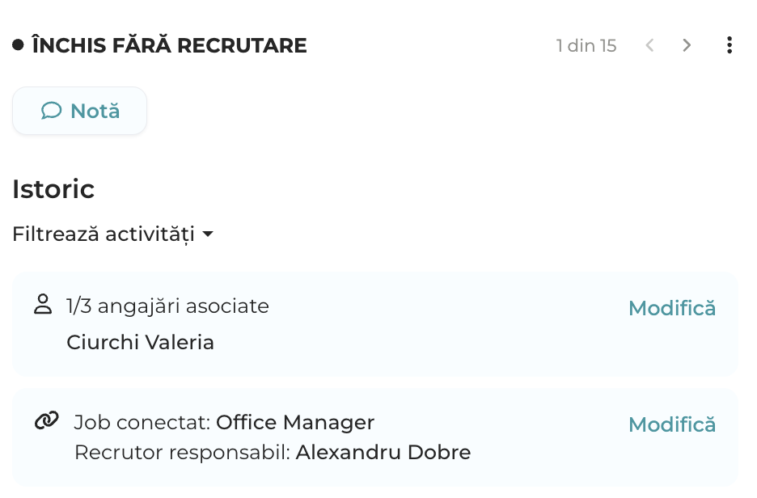Go to the next record arrow

687,45
